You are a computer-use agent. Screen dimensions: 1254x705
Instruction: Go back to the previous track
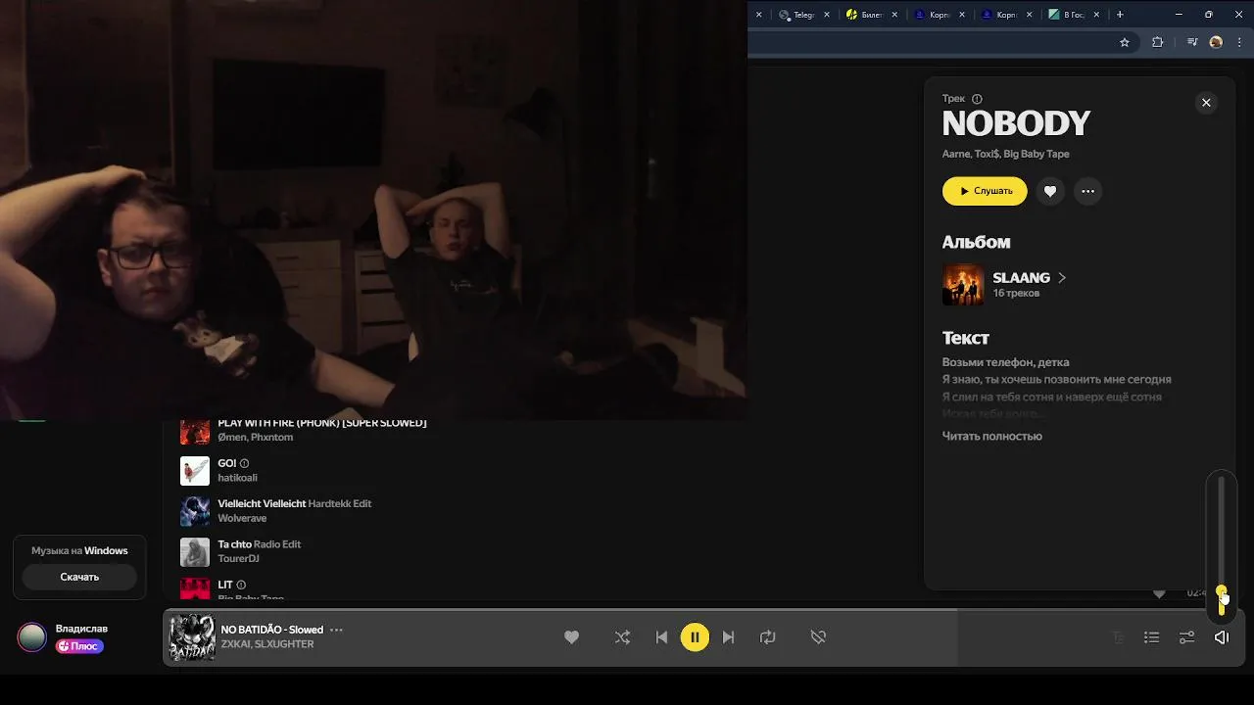tap(661, 637)
